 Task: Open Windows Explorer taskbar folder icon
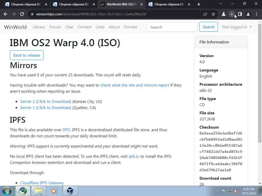pos(39,191)
